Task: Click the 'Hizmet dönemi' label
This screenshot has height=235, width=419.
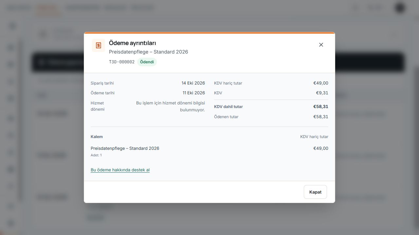Action: point(98,106)
